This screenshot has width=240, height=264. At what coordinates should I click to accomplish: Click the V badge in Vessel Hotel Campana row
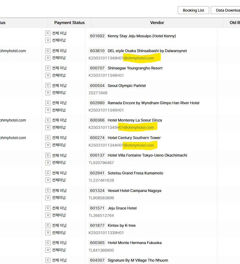tap(48, 198)
